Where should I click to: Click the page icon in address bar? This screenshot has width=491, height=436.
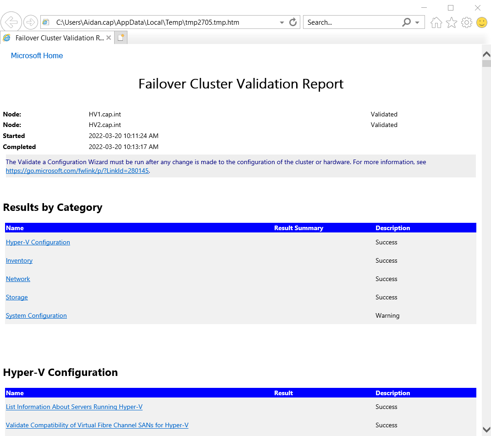click(x=46, y=22)
